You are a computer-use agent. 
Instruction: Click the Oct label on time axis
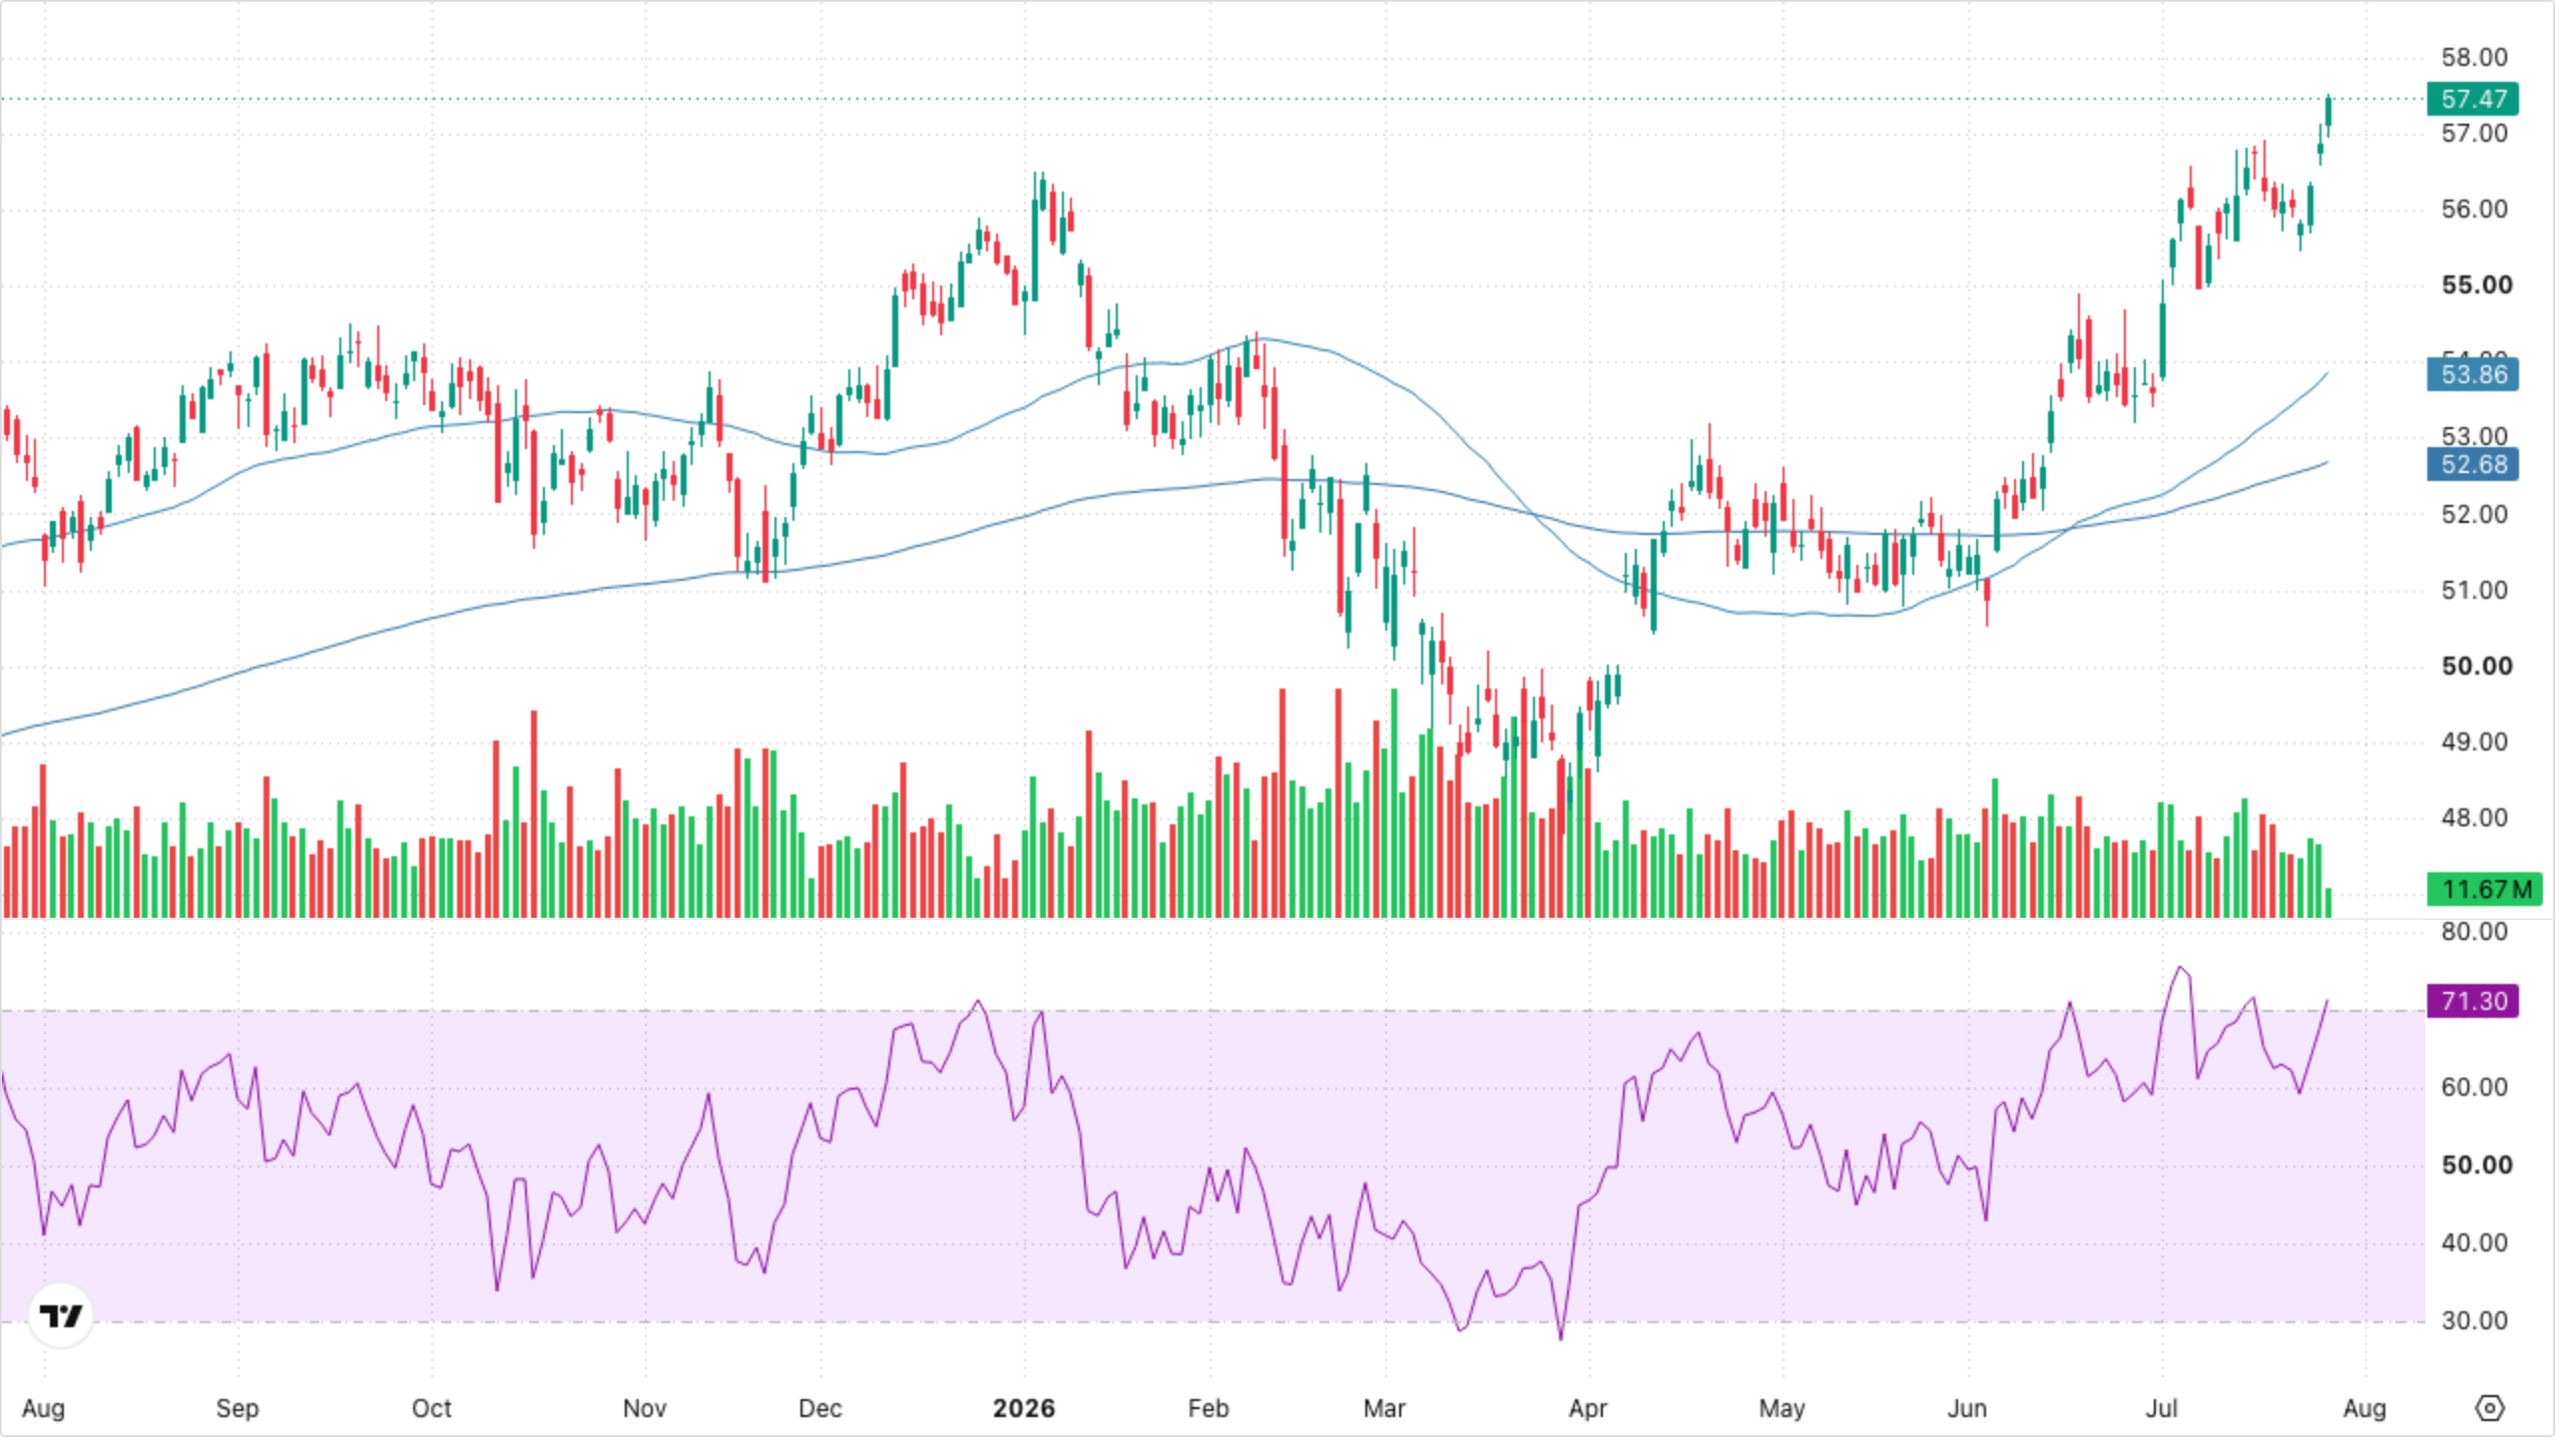coord(431,1408)
